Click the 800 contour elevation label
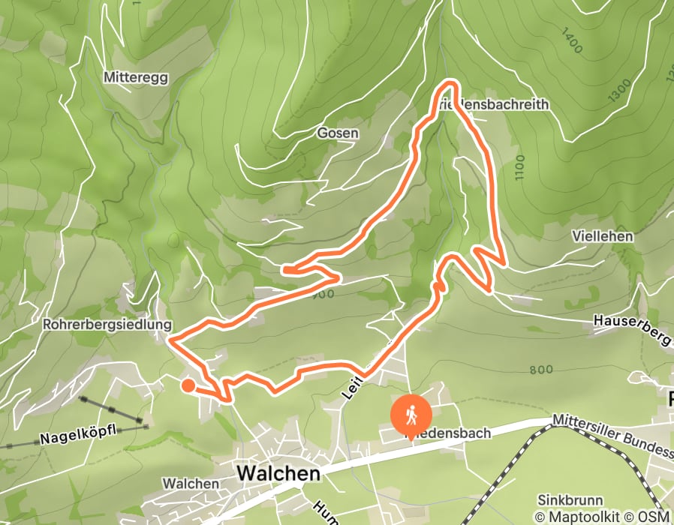This screenshot has width=674, height=525. pos(541,369)
